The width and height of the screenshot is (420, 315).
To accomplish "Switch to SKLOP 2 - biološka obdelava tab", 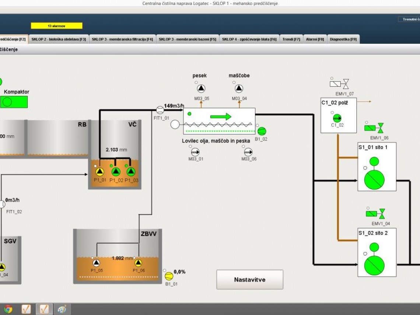I will pos(59,39).
